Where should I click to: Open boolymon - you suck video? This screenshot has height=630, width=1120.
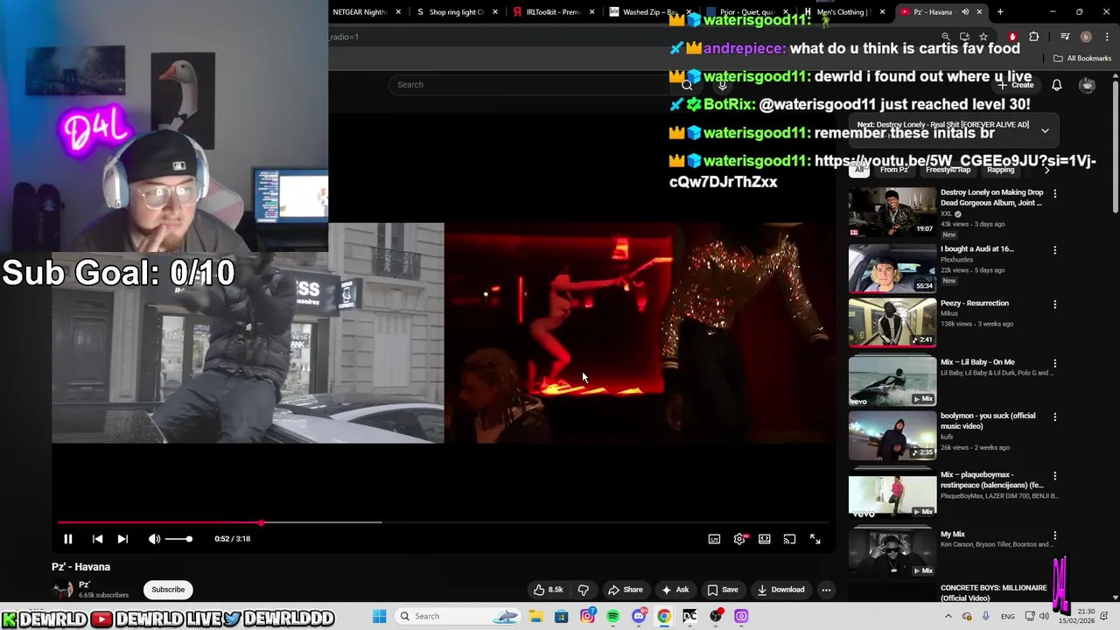click(x=987, y=421)
